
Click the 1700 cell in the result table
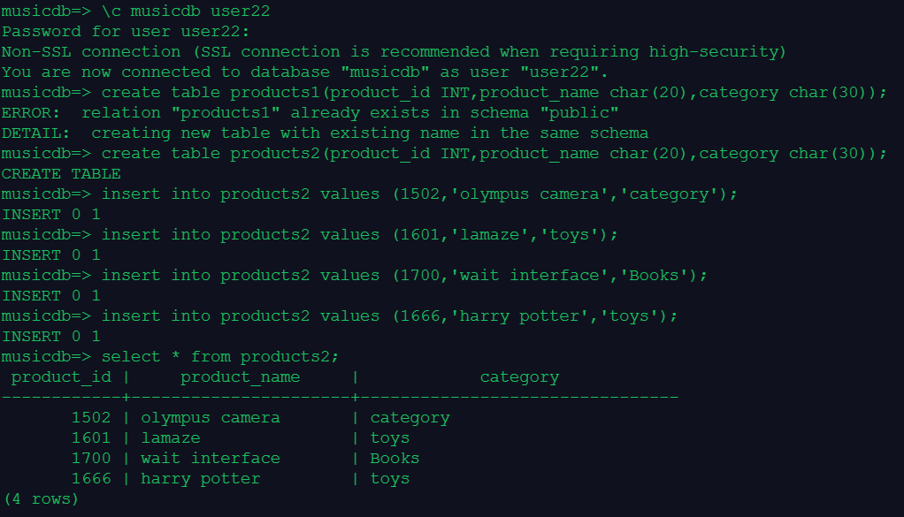[91, 458]
